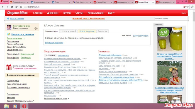This screenshot has height=109, width=195.
Task: Open the Группы menu item
Action: click(x=67, y=13)
